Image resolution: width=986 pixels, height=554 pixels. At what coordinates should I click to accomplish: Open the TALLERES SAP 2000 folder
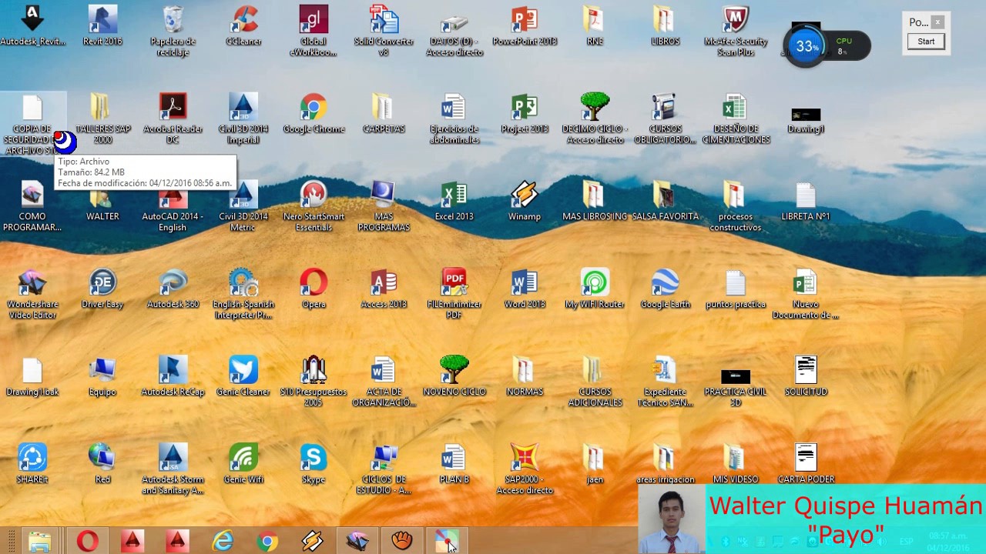tap(102, 118)
